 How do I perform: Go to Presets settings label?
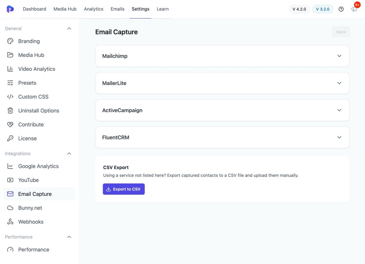tap(27, 83)
